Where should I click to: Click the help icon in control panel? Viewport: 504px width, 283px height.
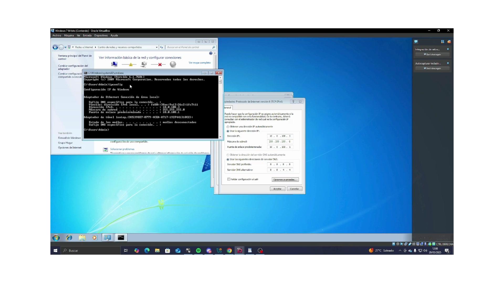(211, 53)
